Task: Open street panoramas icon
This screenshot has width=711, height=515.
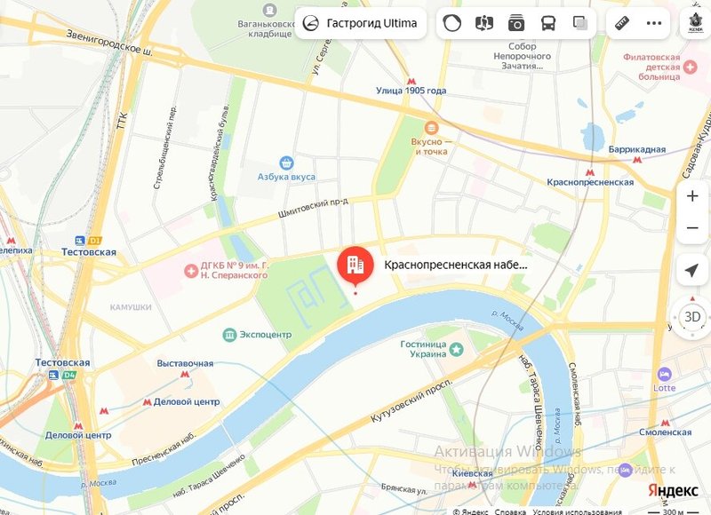Action: tap(483, 23)
